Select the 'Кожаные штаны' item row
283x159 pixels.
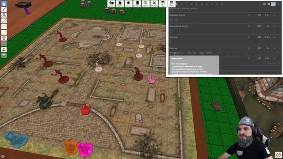[x=225, y=18]
